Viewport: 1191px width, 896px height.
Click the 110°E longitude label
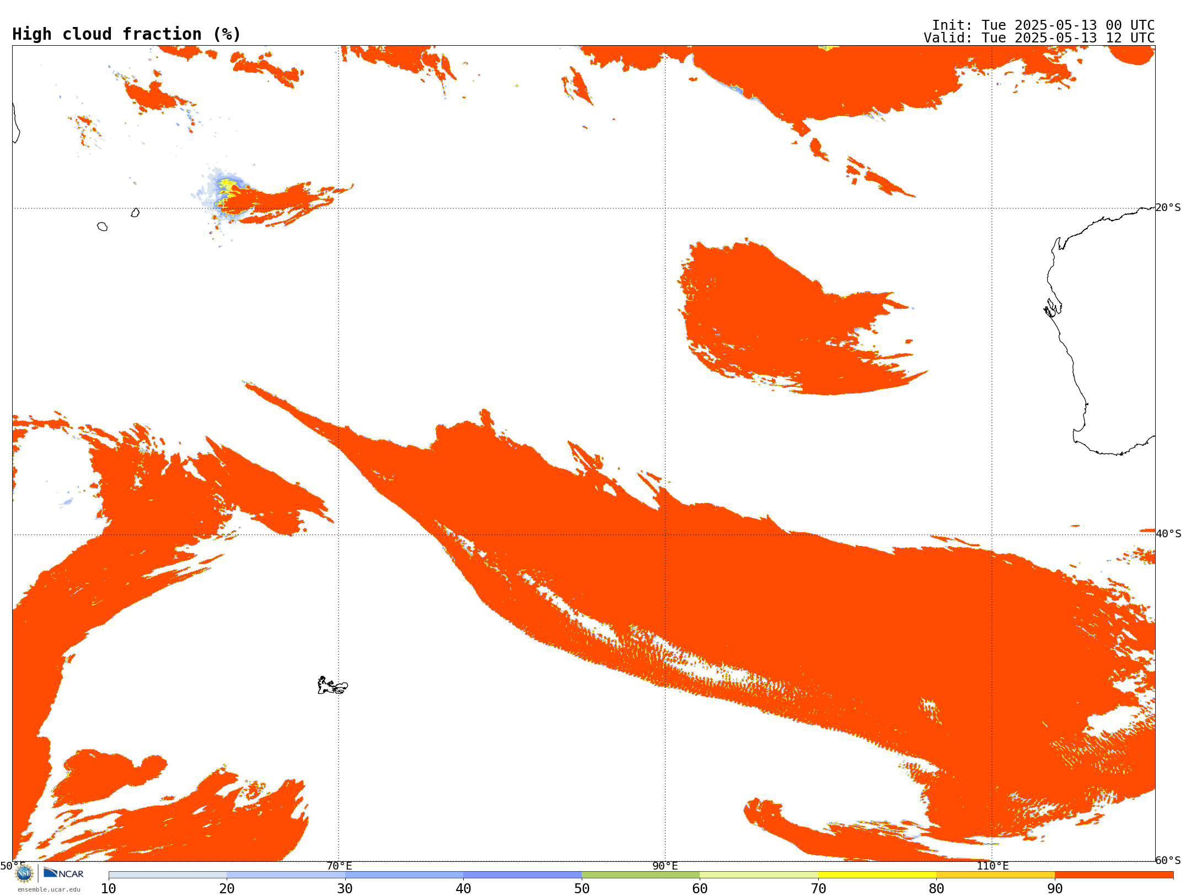[993, 866]
